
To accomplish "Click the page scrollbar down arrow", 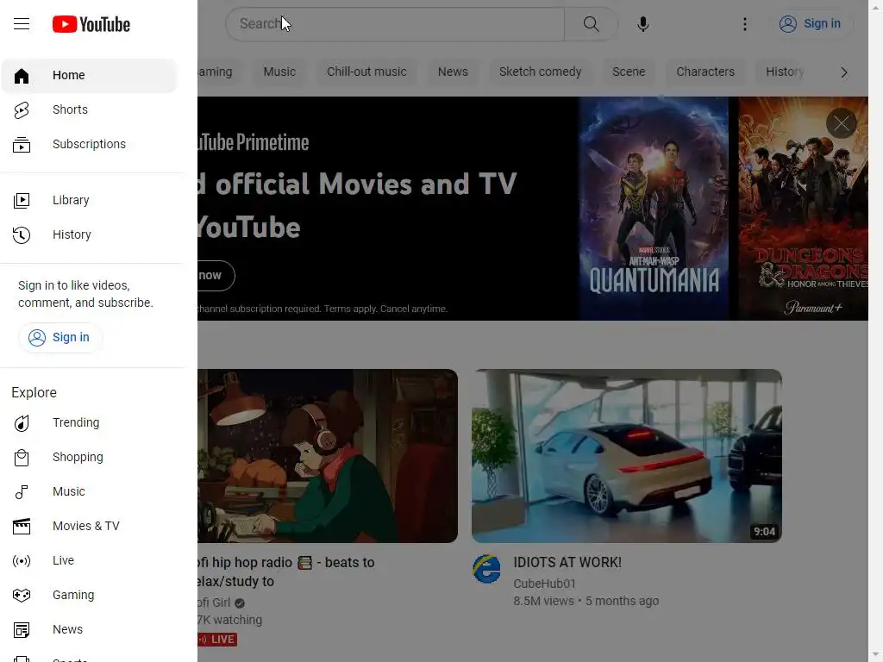I will pyautogui.click(x=876, y=655).
